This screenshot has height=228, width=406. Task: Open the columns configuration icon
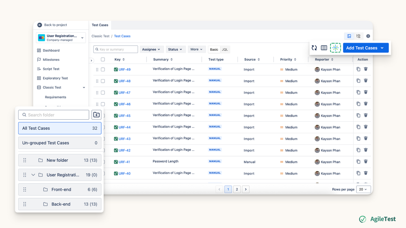[x=324, y=48]
